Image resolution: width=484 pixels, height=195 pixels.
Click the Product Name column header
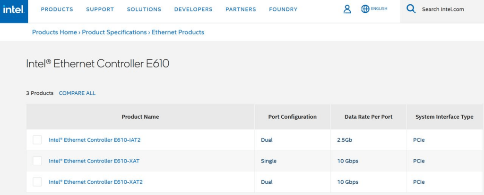click(140, 117)
